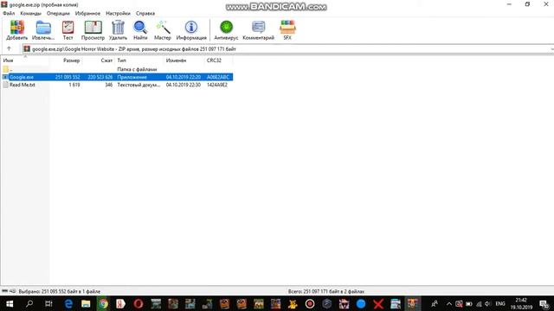Click the red X taskbar icon
Screen dimensions: 554x311
point(378,303)
